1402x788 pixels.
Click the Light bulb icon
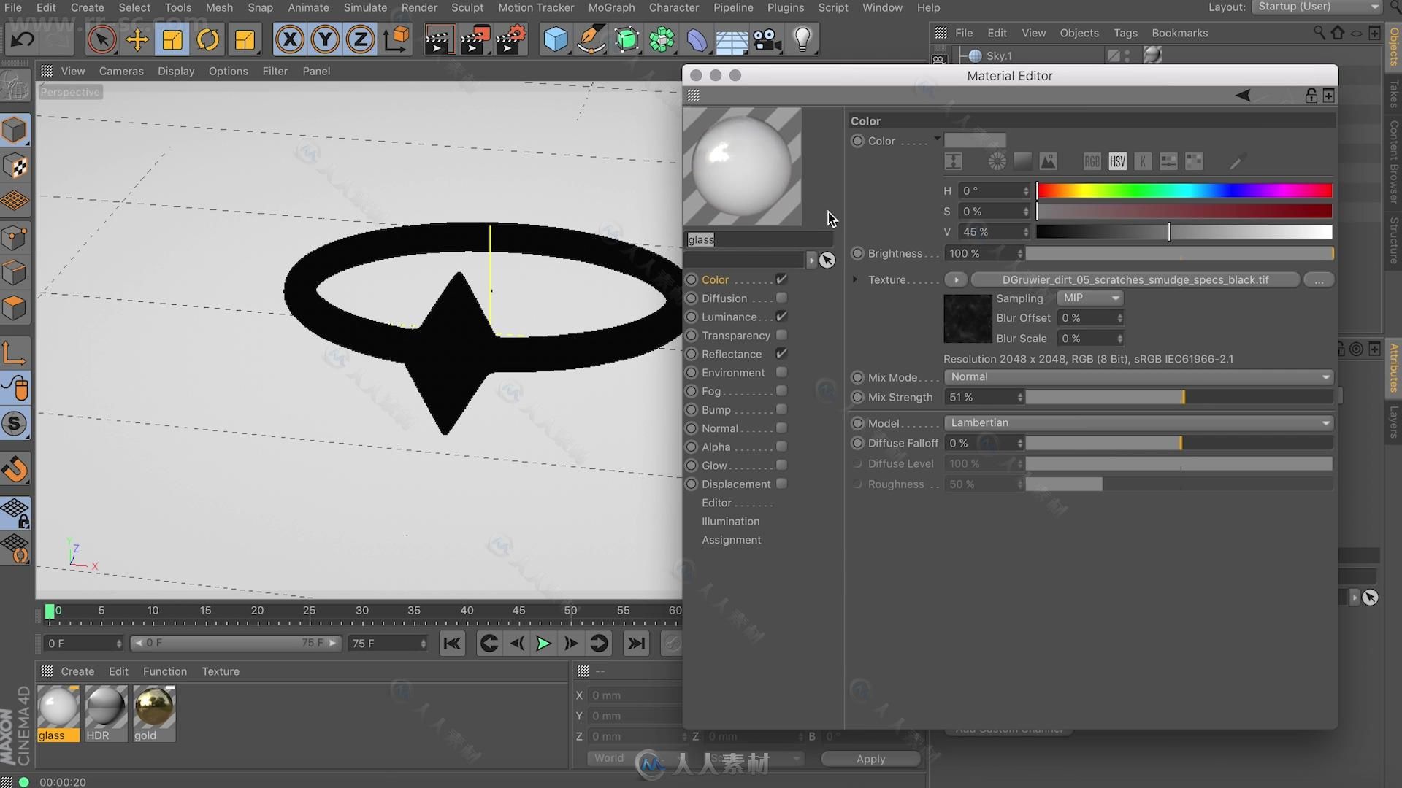point(802,39)
